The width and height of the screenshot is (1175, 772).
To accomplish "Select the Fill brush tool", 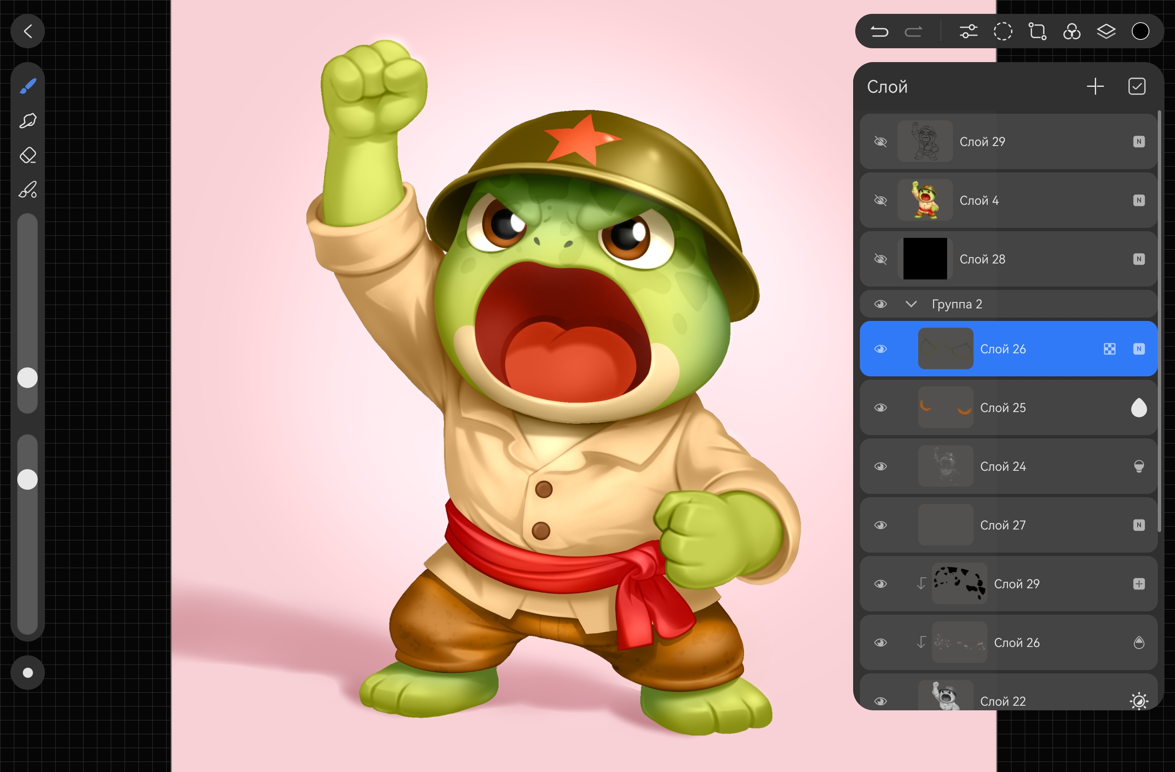I will (x=28, y=190).
